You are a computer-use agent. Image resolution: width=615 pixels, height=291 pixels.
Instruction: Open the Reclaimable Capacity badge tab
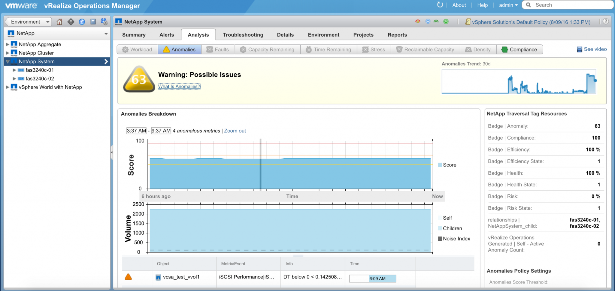pos(426,49)
